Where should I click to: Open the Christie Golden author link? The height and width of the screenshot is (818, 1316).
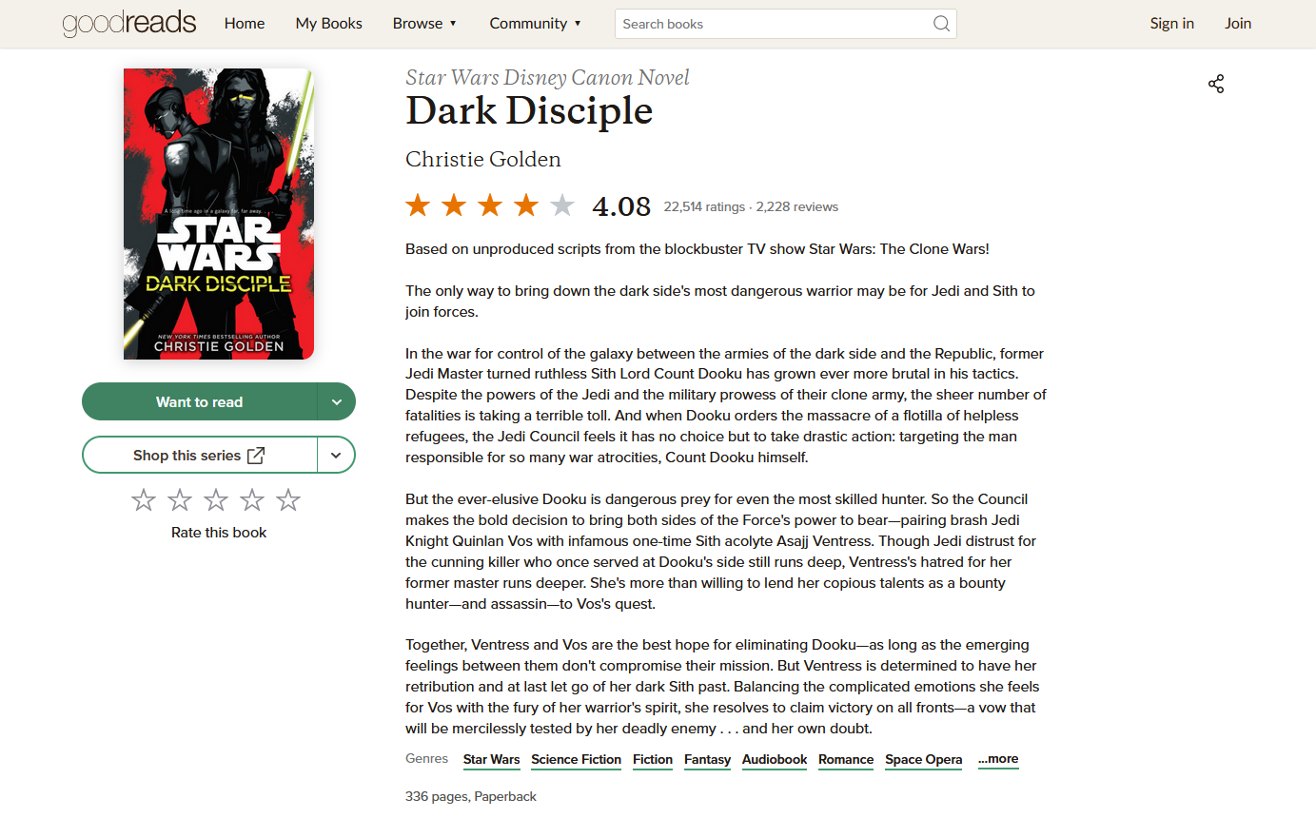[483, 159]
